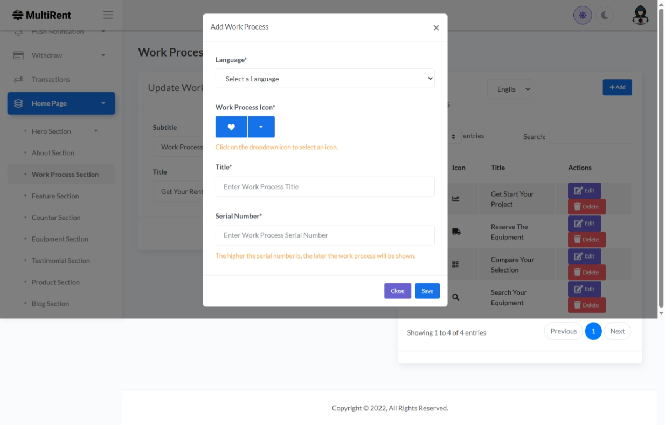Click the heart icon button
This screenshot has width=665, height=425.
(231, 127)
